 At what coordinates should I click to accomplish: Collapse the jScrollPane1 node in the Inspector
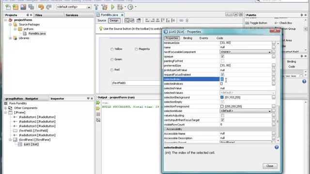10,140
